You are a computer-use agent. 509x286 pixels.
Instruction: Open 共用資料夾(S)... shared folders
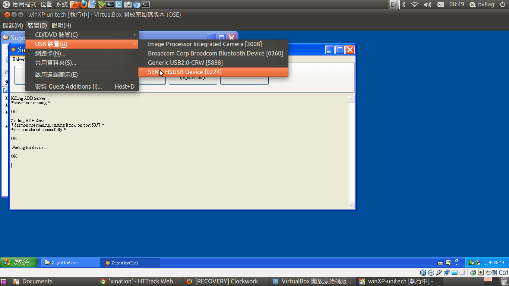(x=82, y=63)
